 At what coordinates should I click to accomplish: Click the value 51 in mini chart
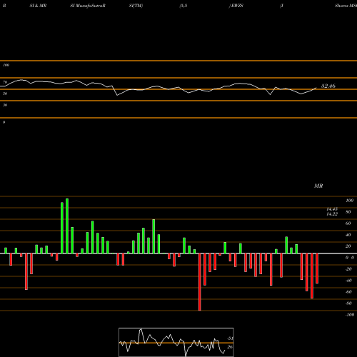pos(230,338)
